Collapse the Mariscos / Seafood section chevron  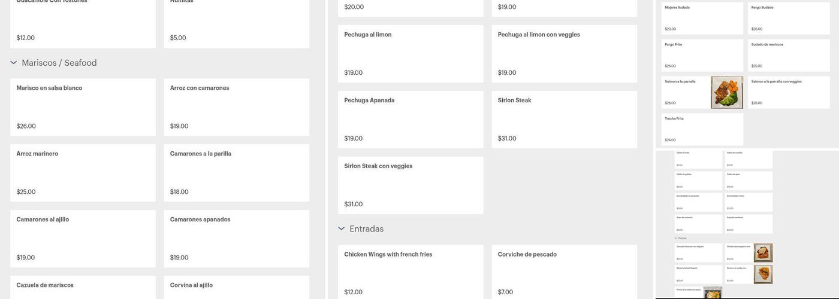[x=14, y=63]
